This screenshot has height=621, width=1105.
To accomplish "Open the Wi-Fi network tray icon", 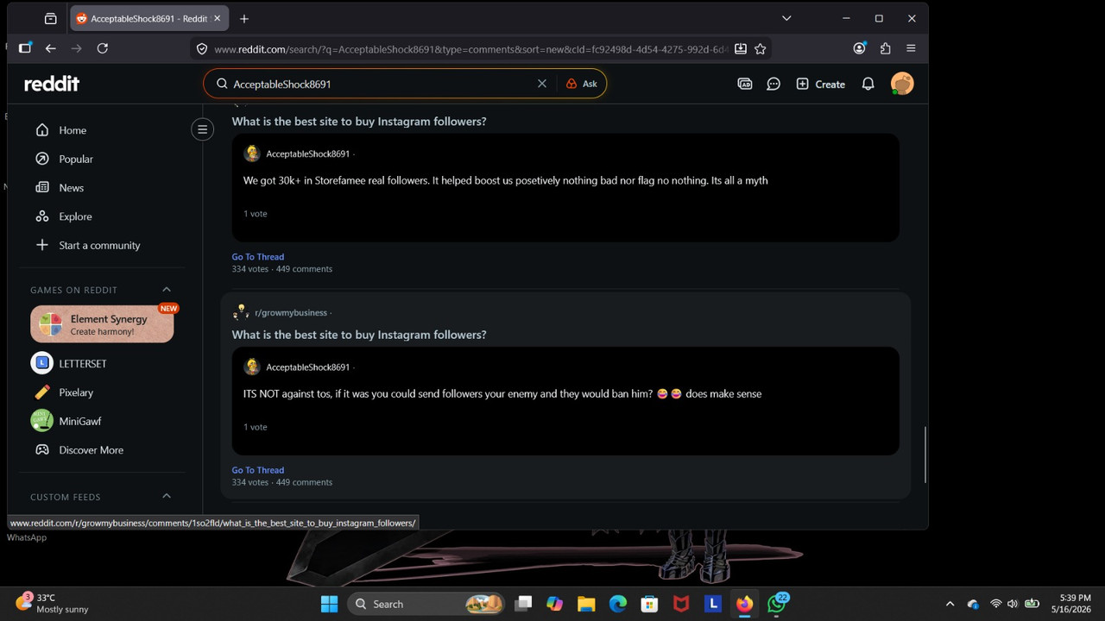I will pyautogui.click(x=996, y=604).
